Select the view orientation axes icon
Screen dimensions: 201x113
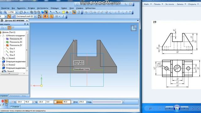click(x=25, y=12)
